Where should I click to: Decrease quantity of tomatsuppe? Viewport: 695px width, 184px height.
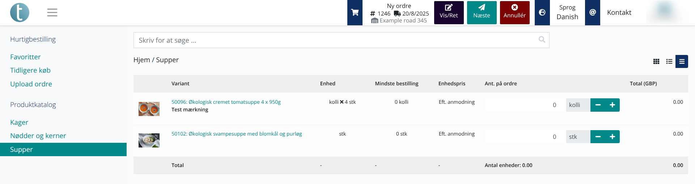click(x=598, y=105)
